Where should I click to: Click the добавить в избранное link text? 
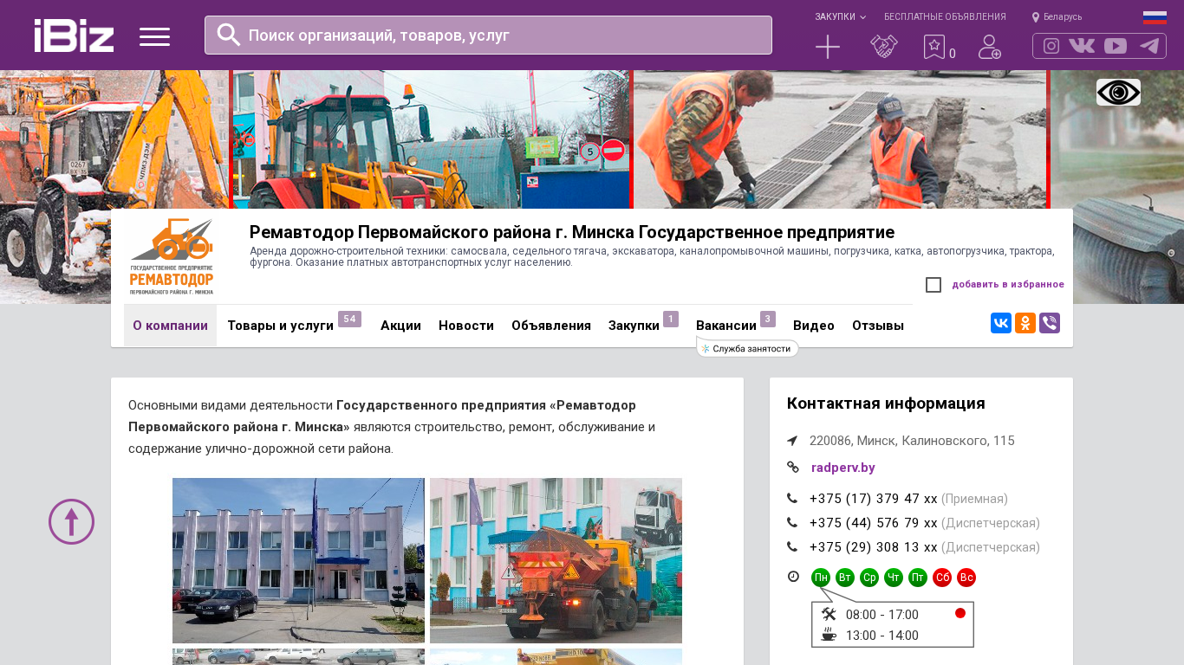1008,285
